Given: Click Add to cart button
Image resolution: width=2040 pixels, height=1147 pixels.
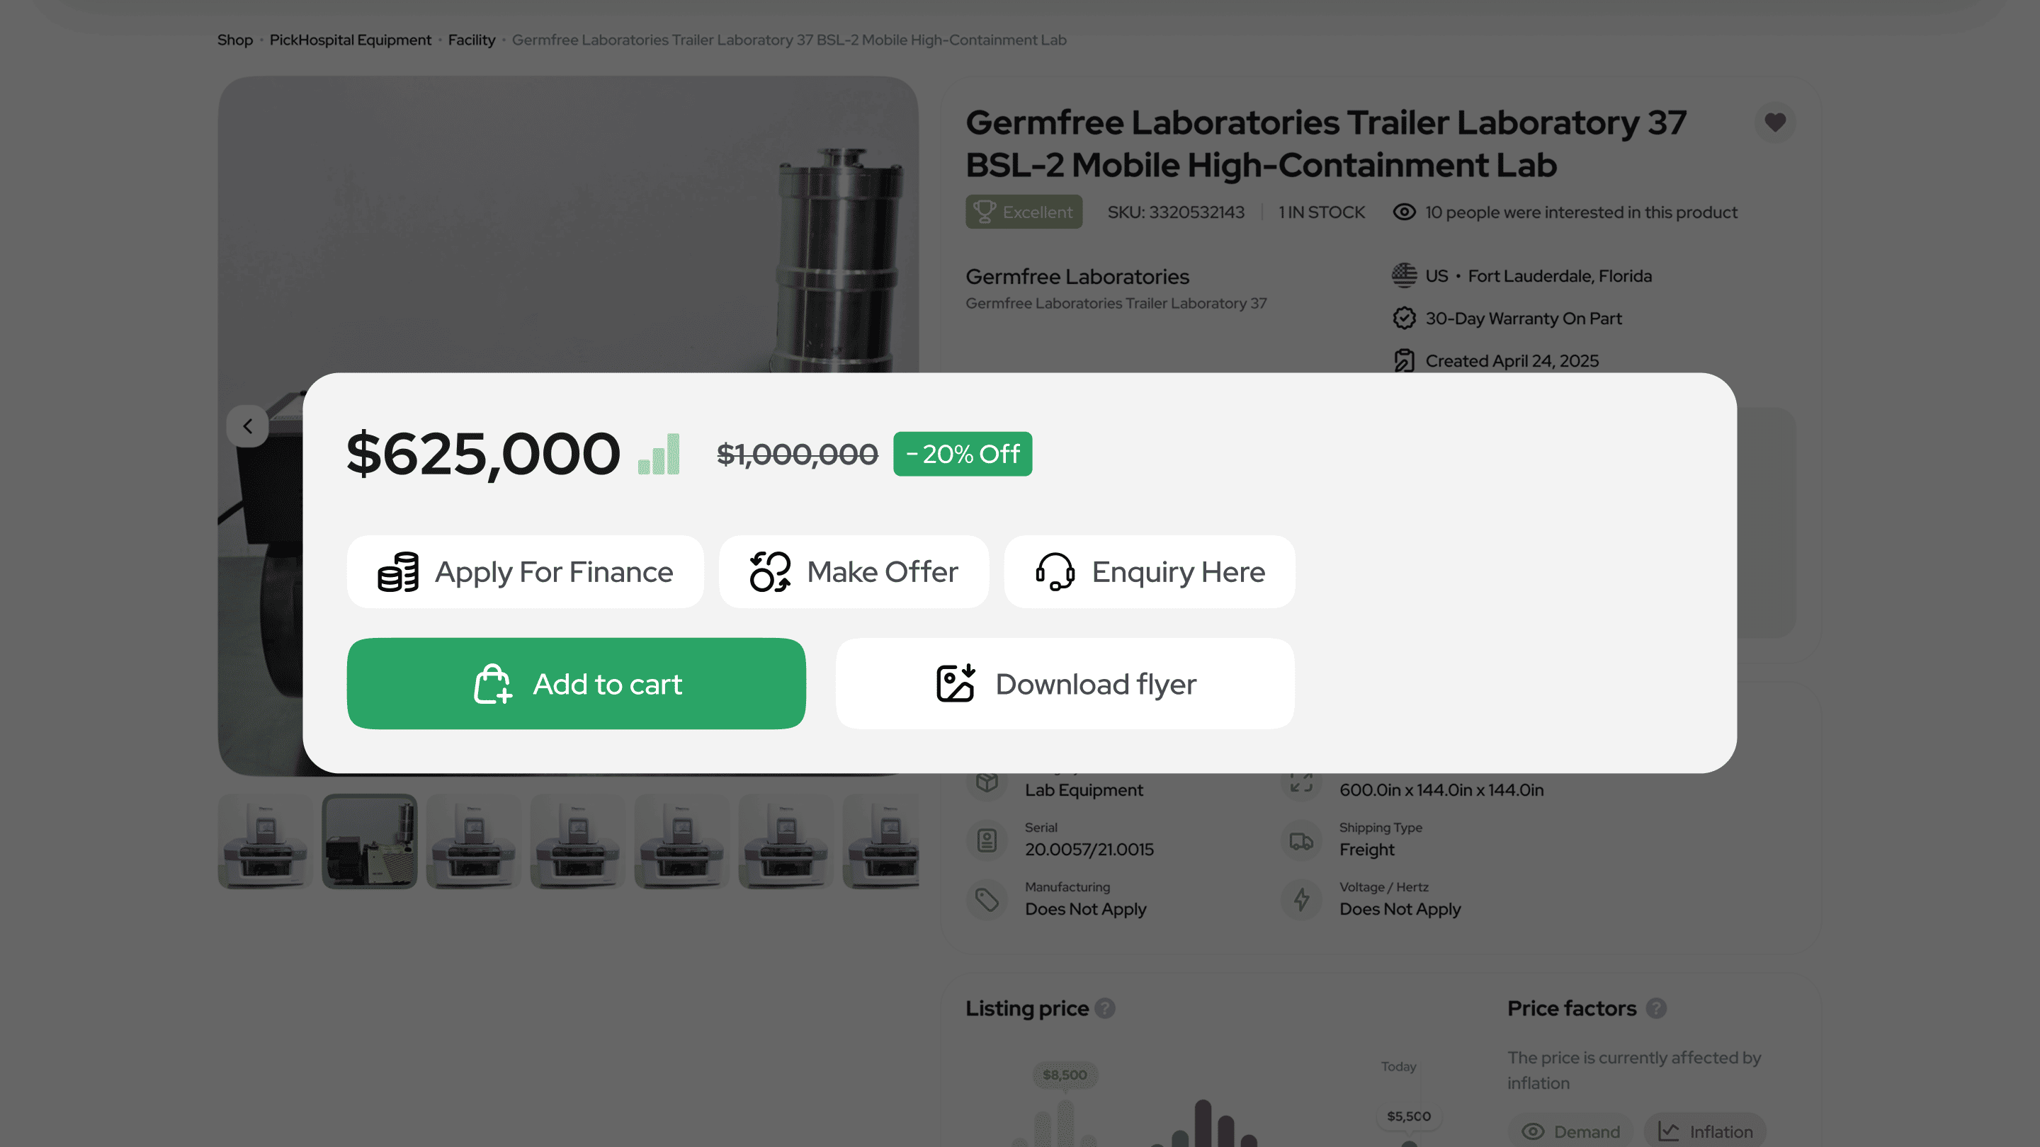Looking at the screenshot, I should click(x=577, y=684).
